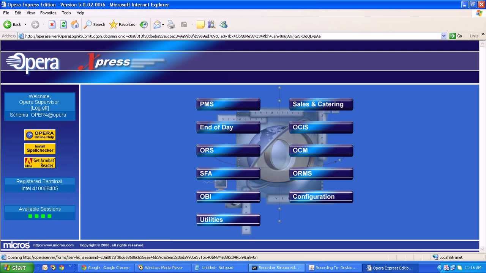Launch the ORS module

click(228, 151)
